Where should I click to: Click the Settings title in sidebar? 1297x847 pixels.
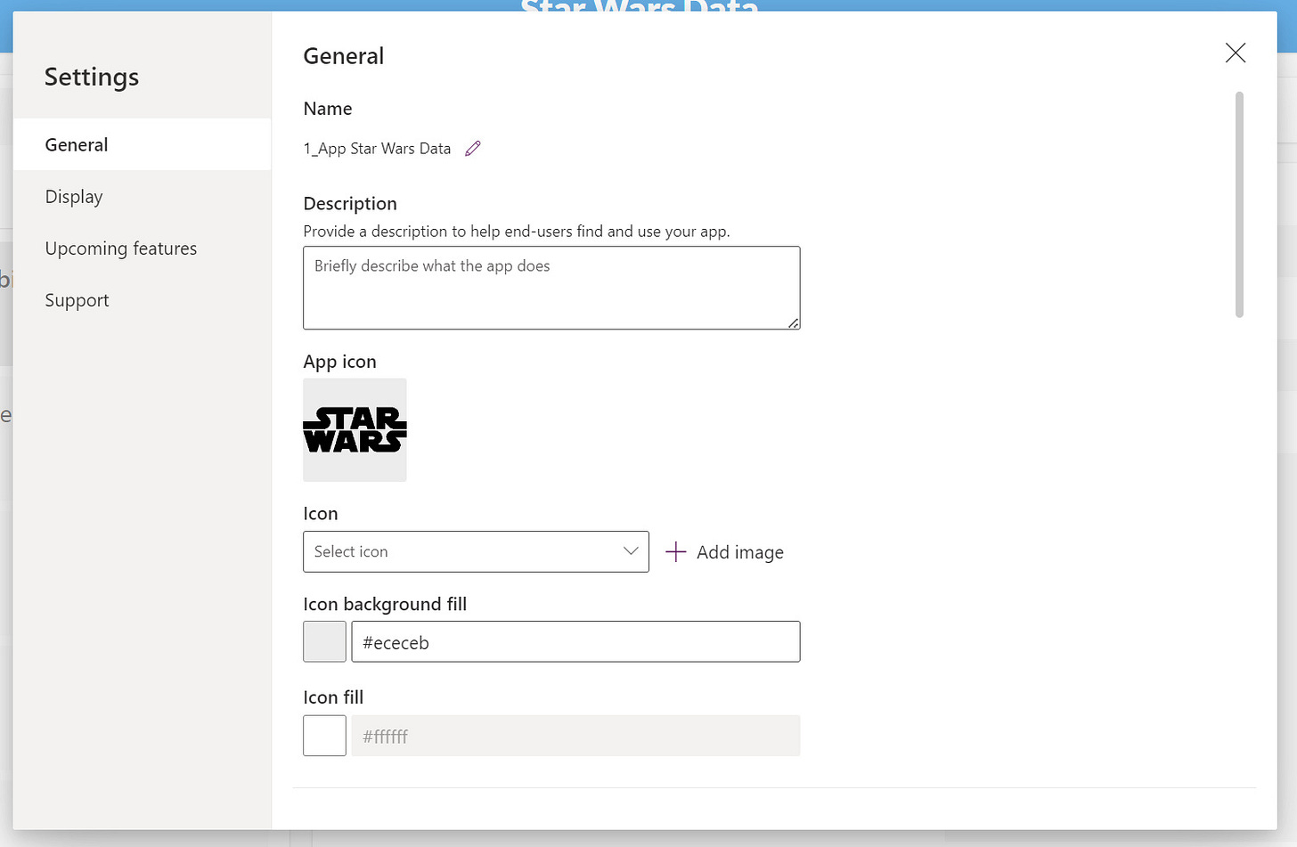coord(92,77)
